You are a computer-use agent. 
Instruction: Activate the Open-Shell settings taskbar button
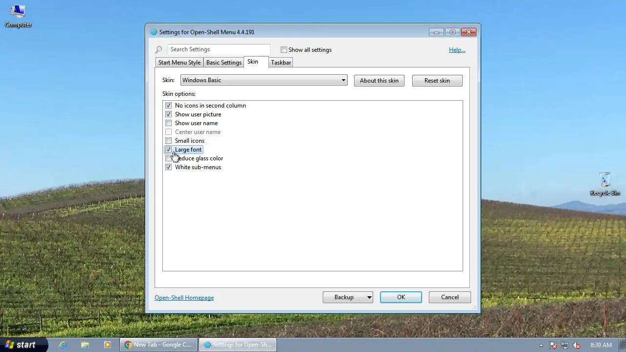(238, 345)
